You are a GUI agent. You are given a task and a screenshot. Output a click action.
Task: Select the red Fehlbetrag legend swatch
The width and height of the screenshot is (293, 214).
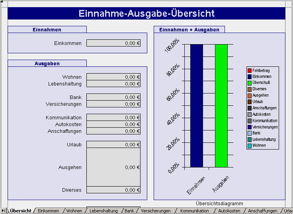point(250,70)
